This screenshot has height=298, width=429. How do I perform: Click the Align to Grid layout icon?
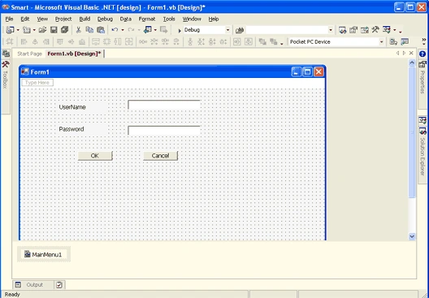[10, 42]
